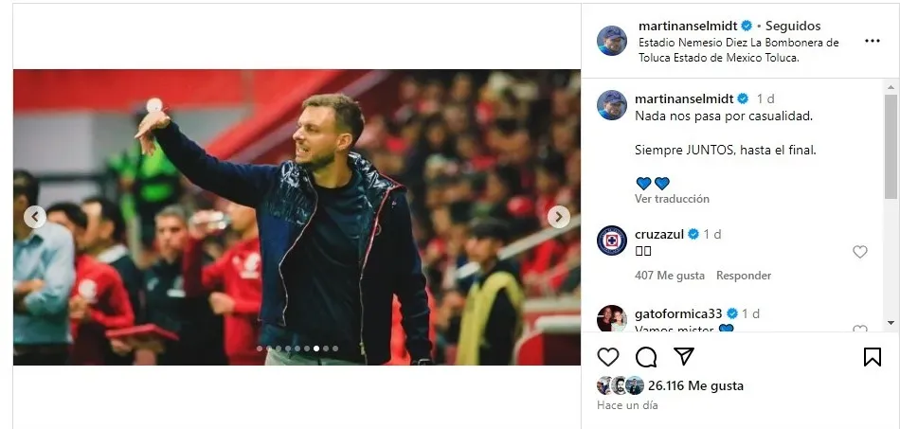Like the cruzazul comment
The width and height of the screenshot is (900, 429).
tap(859, 252)
